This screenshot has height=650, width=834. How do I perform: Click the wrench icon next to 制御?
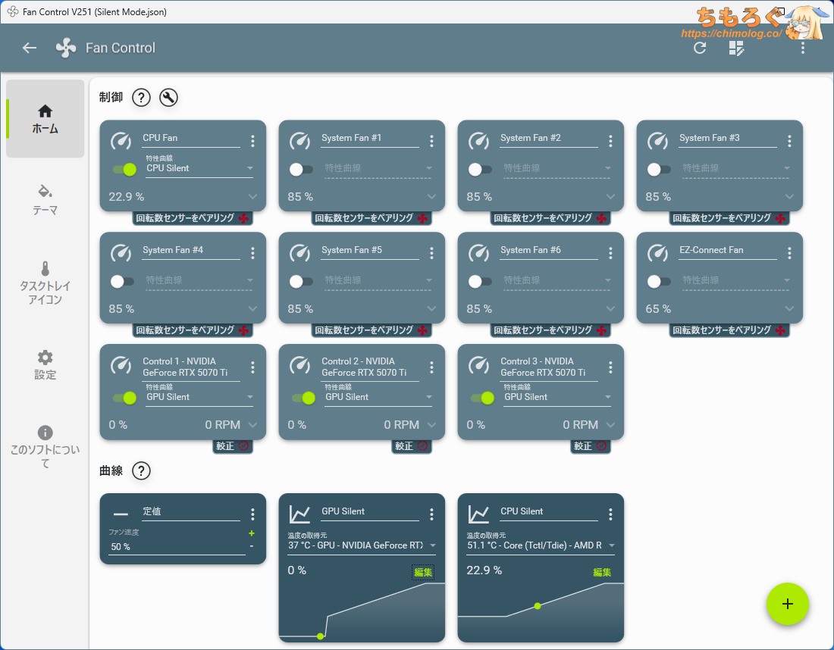(x=168, y=97)
